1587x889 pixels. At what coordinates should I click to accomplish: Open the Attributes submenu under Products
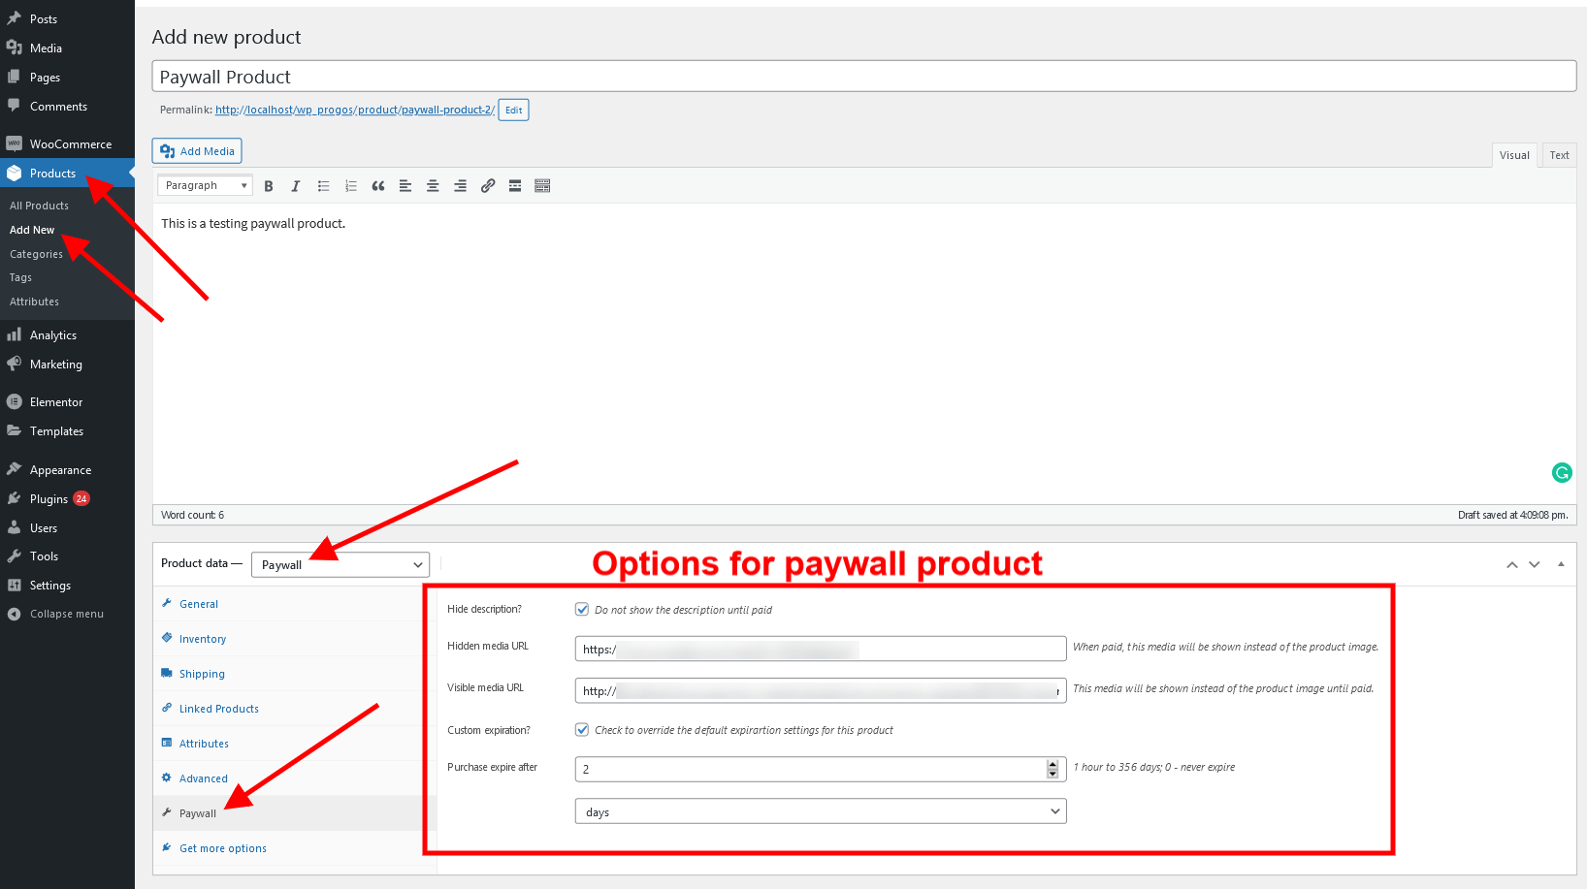34,302
